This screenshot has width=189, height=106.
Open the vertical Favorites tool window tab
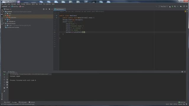2,96
